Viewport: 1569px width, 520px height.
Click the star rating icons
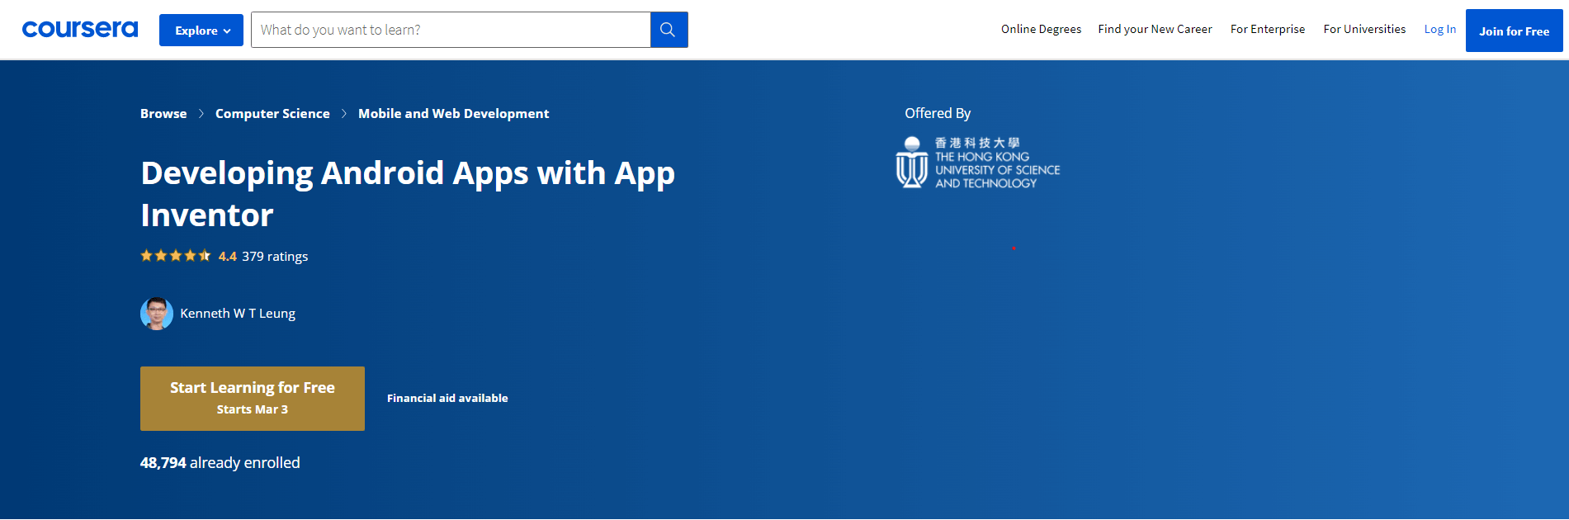pos(176,256)
